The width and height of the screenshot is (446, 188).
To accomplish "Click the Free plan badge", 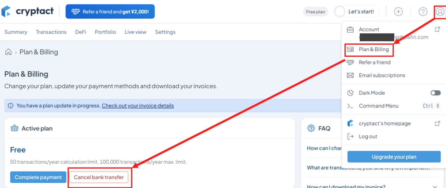I will 316,12.
